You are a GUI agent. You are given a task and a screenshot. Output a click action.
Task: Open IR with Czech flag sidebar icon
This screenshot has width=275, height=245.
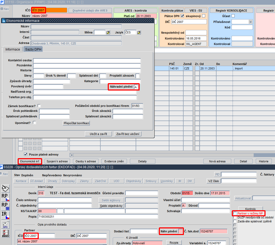point(6,215)
